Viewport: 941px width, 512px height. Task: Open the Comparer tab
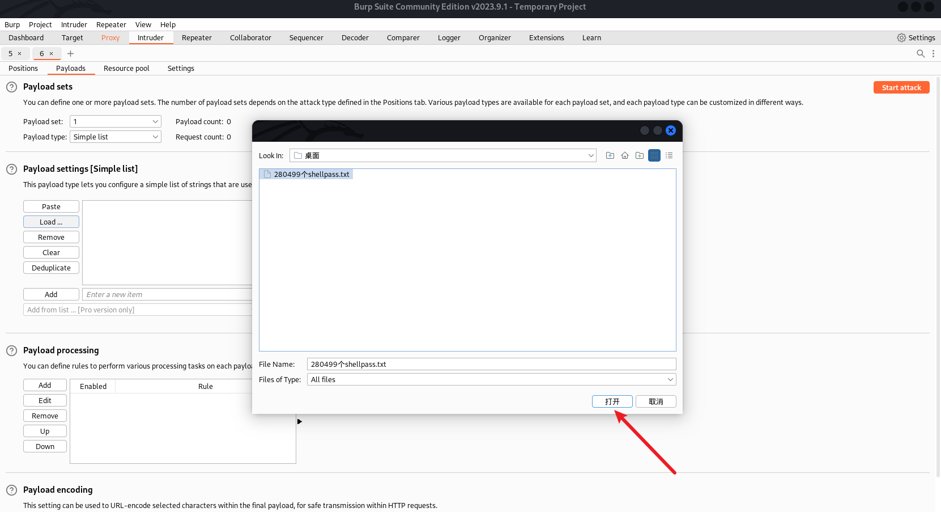point(403,37)
